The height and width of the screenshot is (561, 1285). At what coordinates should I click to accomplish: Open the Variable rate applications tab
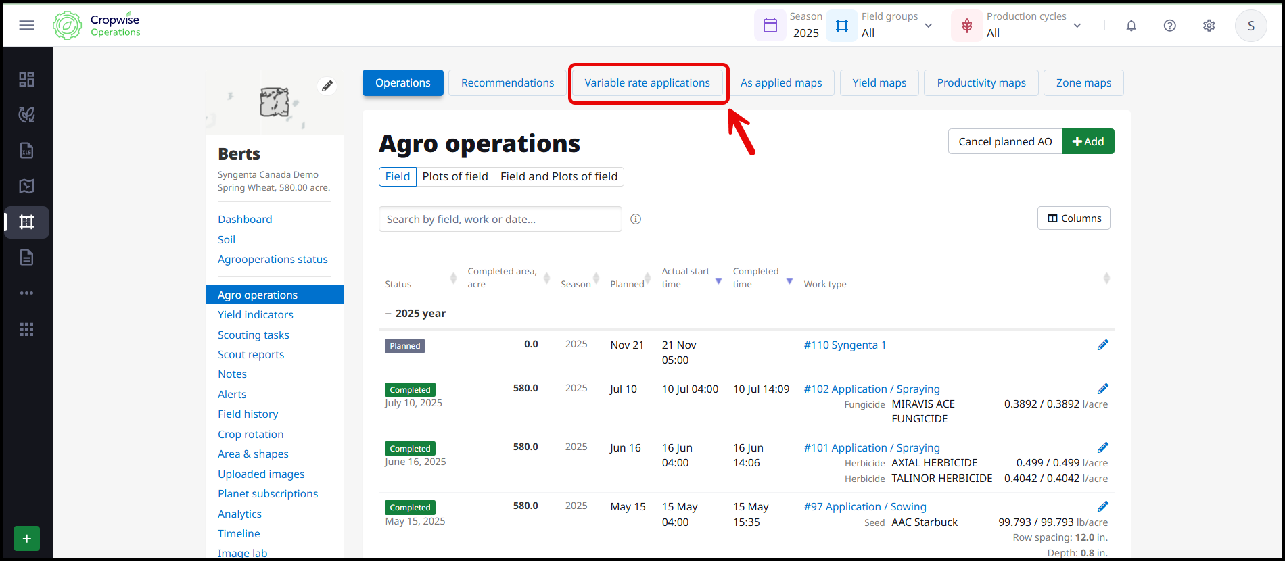coord(647,83)
